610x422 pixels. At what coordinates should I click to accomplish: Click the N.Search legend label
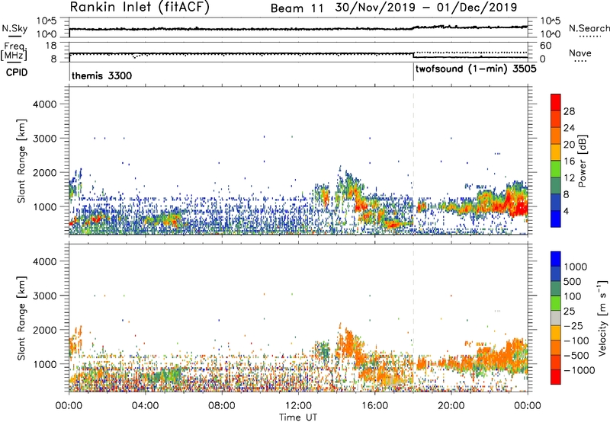coord(589,28)
